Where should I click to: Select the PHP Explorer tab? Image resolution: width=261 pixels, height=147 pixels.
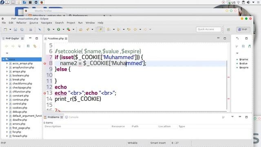[x=13, y=38]
